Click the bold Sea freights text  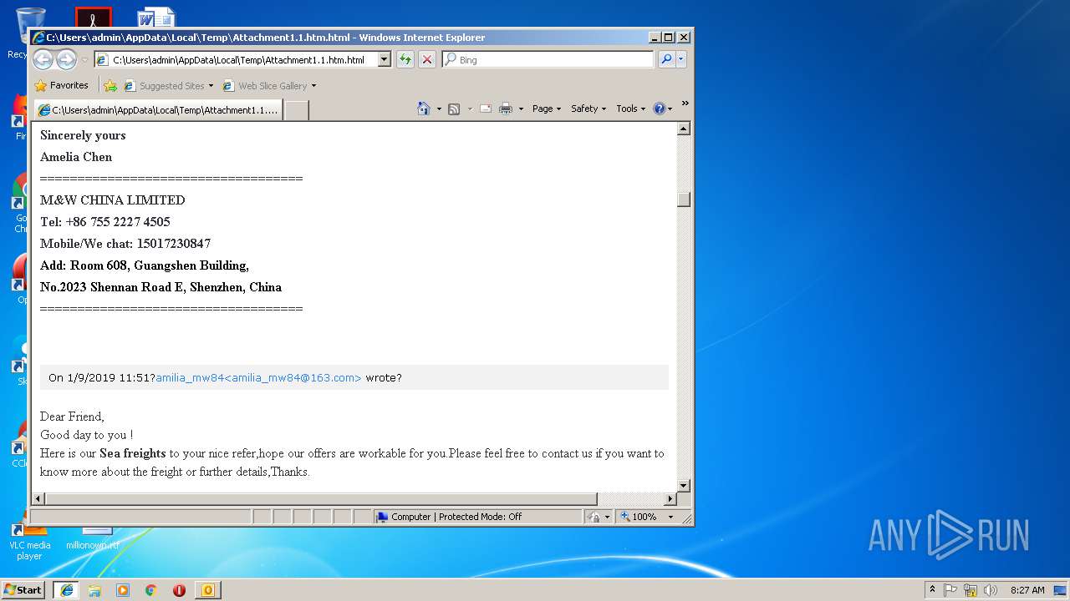(133, 453)
